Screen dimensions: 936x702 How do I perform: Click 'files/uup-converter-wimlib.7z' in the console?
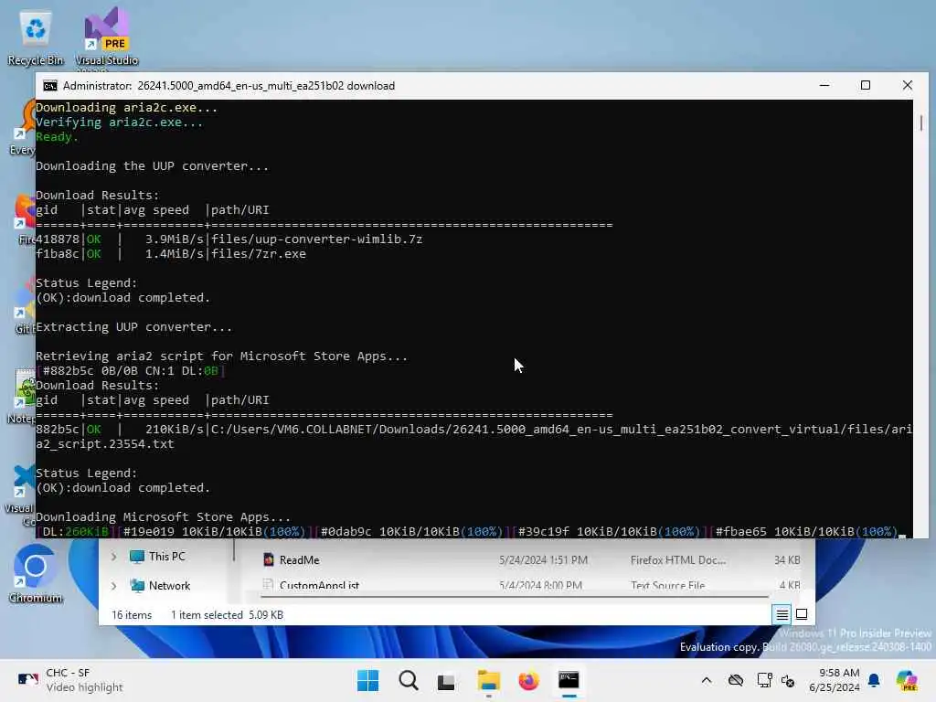coord(316,239)
